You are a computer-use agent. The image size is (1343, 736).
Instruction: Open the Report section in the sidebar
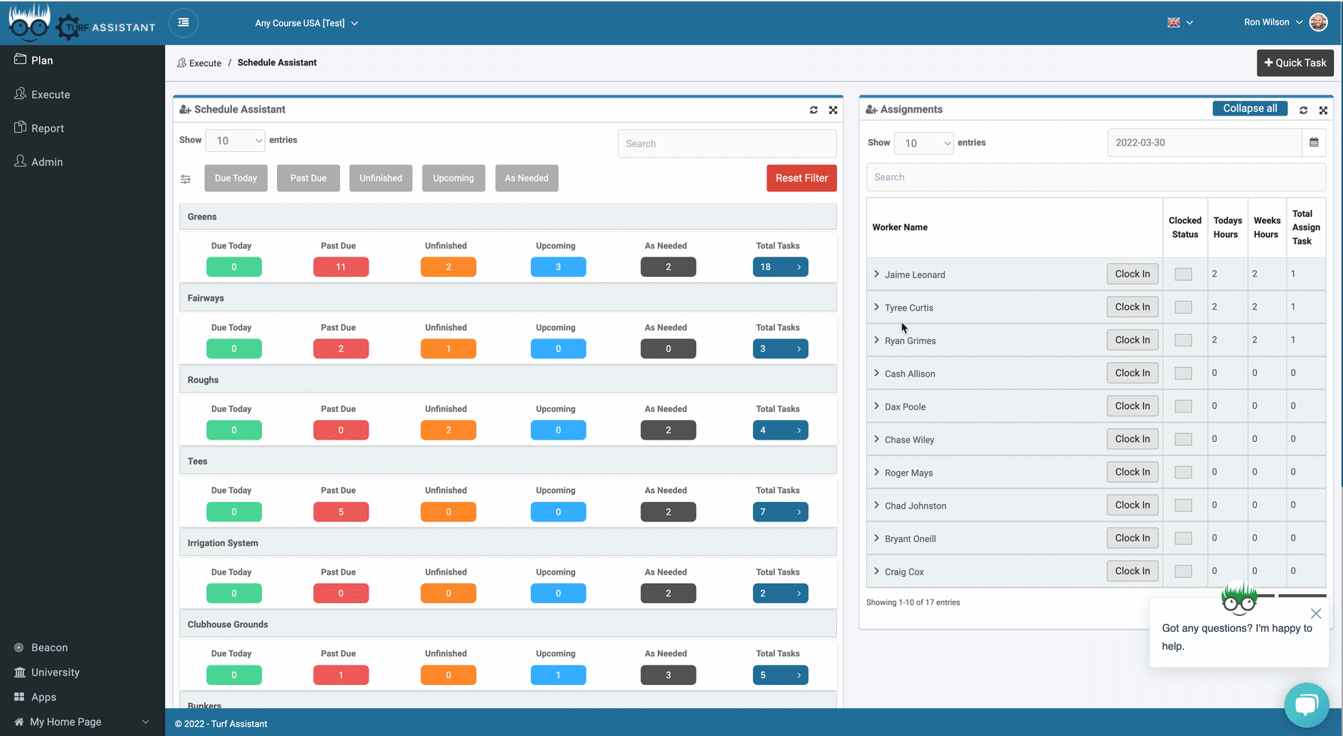click(x=47, y=128)
